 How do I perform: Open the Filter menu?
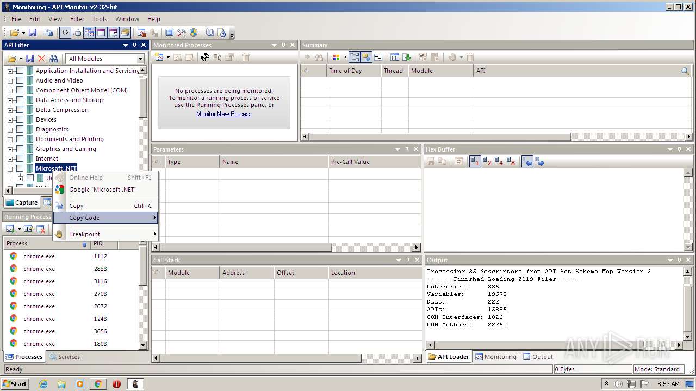click(77, 19)
